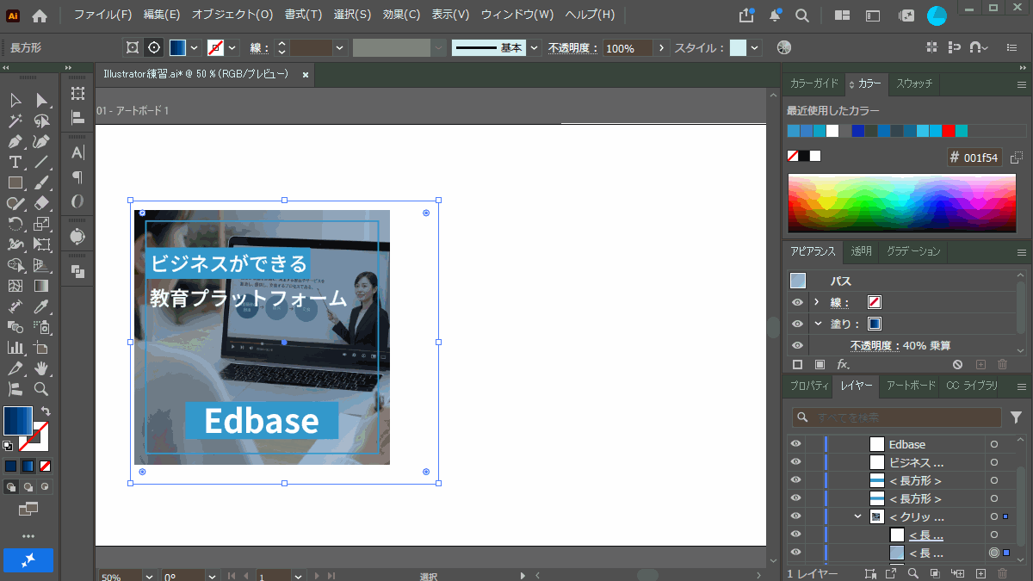This screenshot has width=1033, height=581.
Task: Select the Scale tool
Action: pos(41,225)
